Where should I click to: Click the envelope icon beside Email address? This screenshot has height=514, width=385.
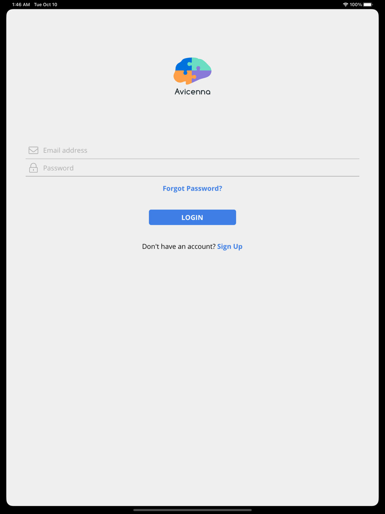[x=33, y=150]
